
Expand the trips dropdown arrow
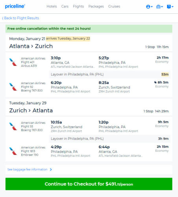162,7
